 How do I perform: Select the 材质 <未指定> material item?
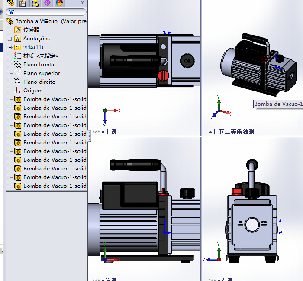[x=36, y=56]
